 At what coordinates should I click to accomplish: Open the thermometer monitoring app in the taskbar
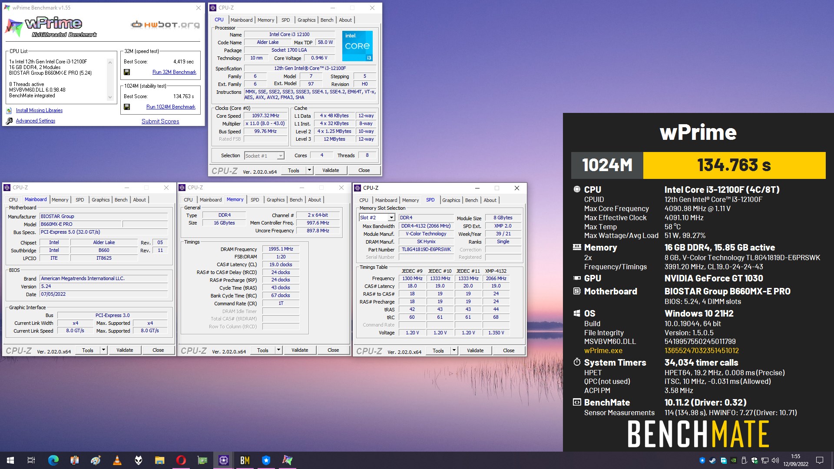[74, 460]
